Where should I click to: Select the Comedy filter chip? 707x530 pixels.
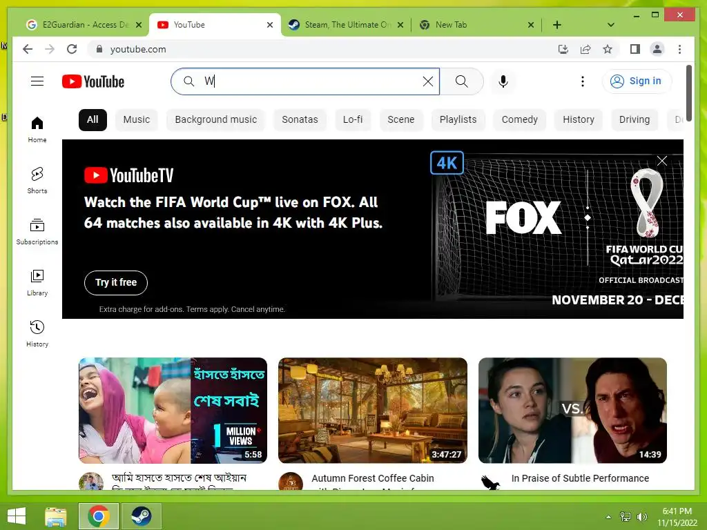tap(519, 120)
